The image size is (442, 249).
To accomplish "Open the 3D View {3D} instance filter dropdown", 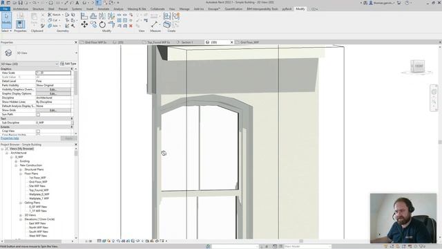I will pos(30,64).
